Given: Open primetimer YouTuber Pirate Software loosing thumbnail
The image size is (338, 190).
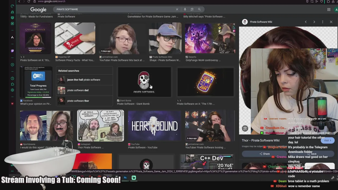Looking at the screenshot, I should click(210, 126).
